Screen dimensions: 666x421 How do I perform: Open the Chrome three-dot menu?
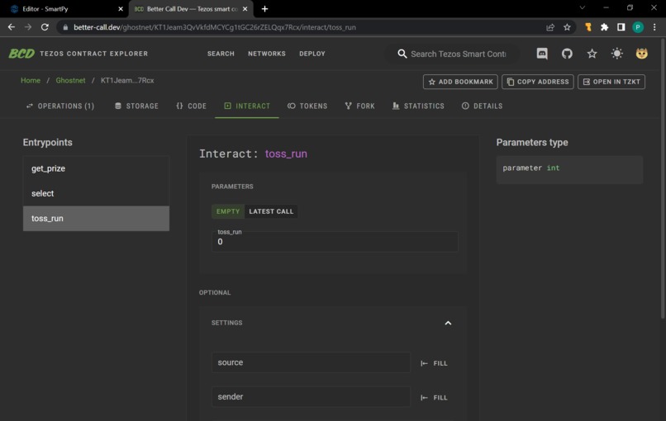654,27
